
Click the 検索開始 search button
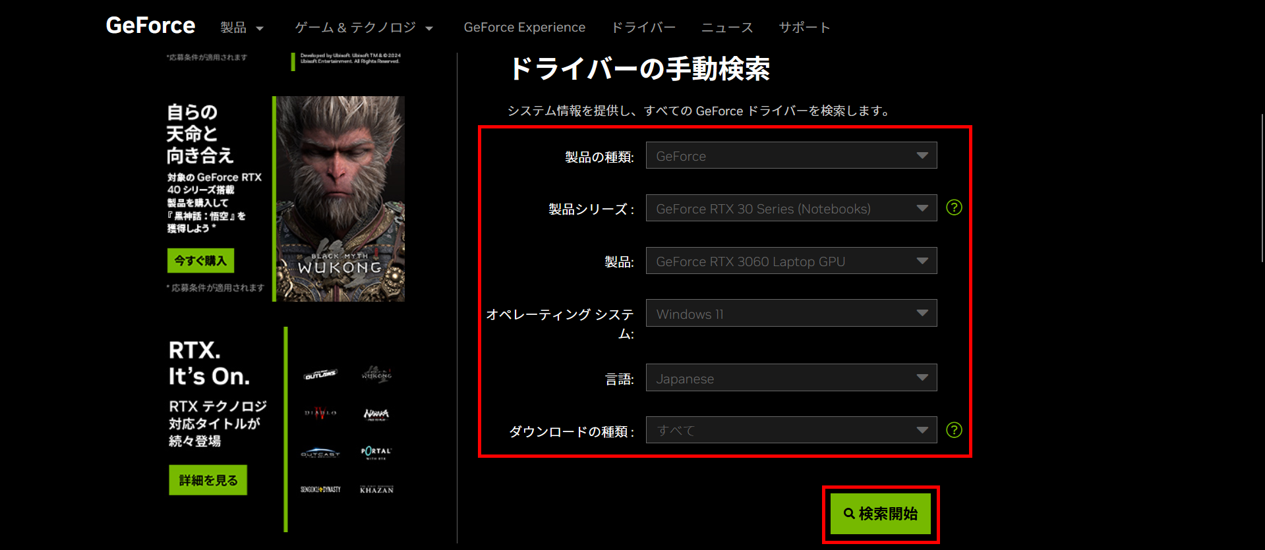(880, 514)
